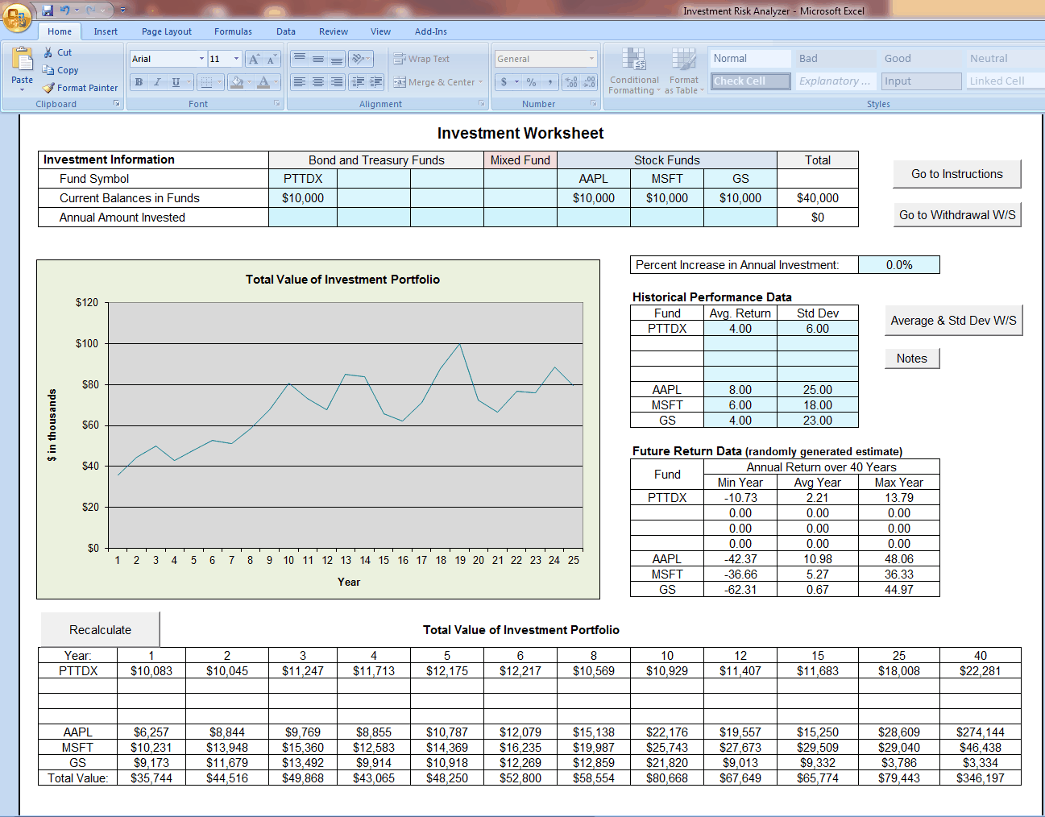This screenshot has width=1045, height=817.
Task: Toggle Italic formatting
Action: click(x=157, y=82)
